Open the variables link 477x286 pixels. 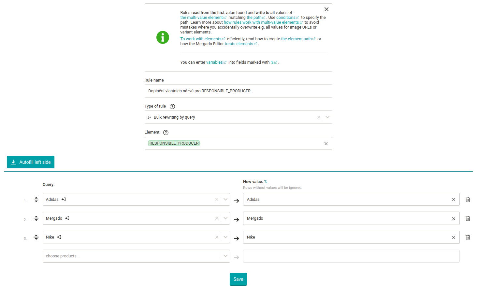214,62
